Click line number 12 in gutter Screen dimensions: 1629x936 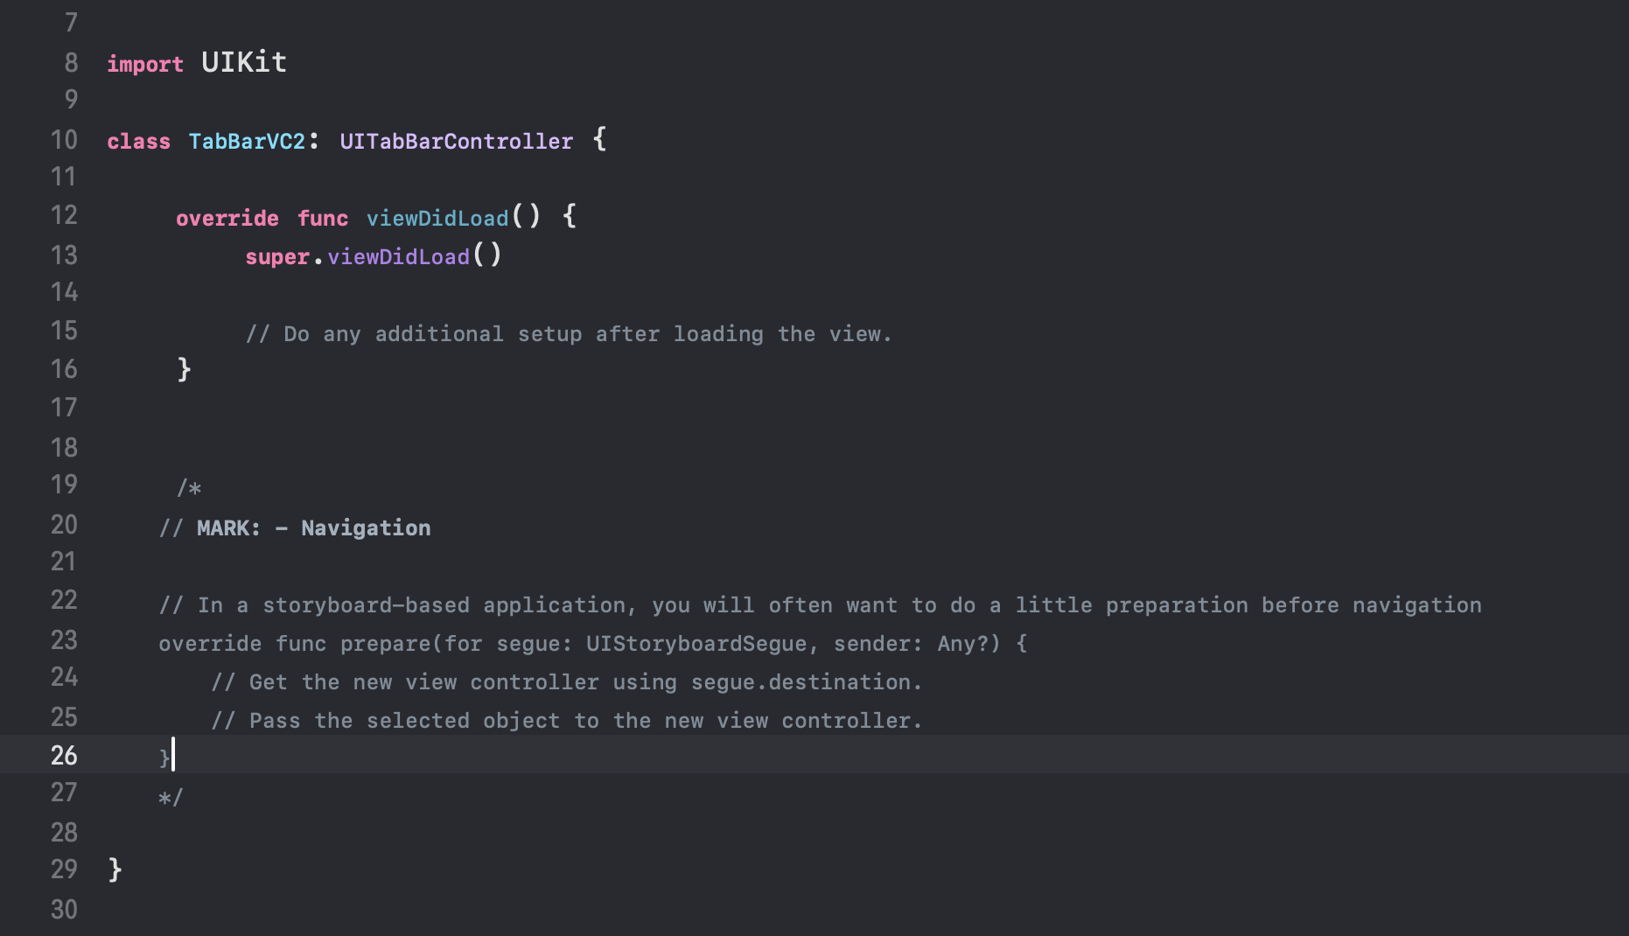64,215
